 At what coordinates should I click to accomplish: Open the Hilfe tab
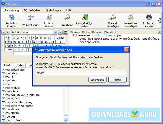[69, 10]
